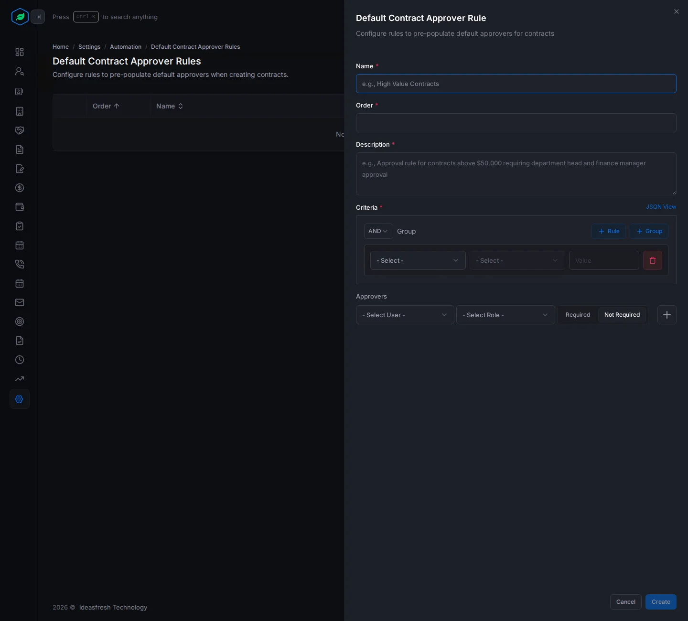Add a new criteria Rule
Screen dimensions: 688x621
609,231
